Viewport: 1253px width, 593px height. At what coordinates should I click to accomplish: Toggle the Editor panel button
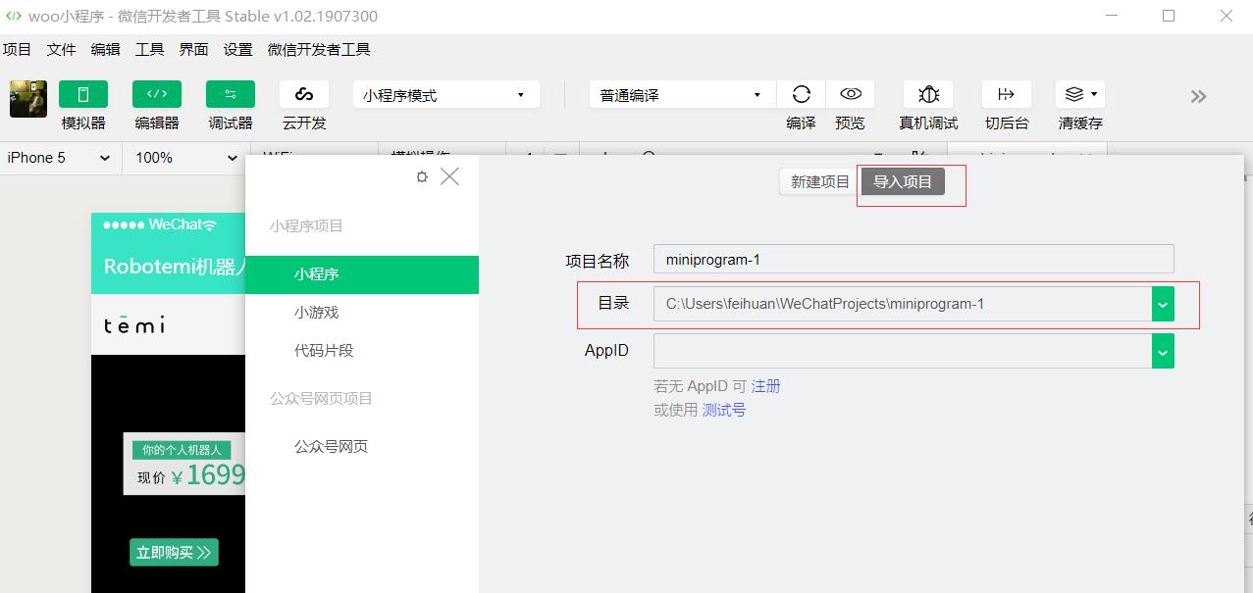click(157, 94)
